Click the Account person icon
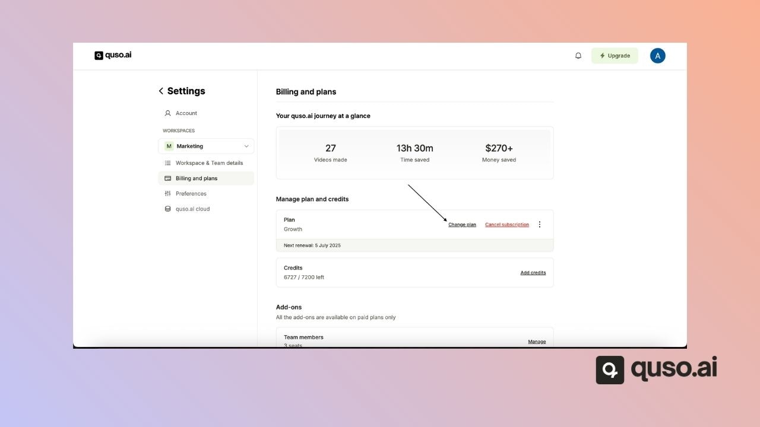 167,113
